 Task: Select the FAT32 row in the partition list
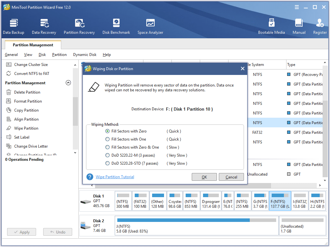coord(285,132)
